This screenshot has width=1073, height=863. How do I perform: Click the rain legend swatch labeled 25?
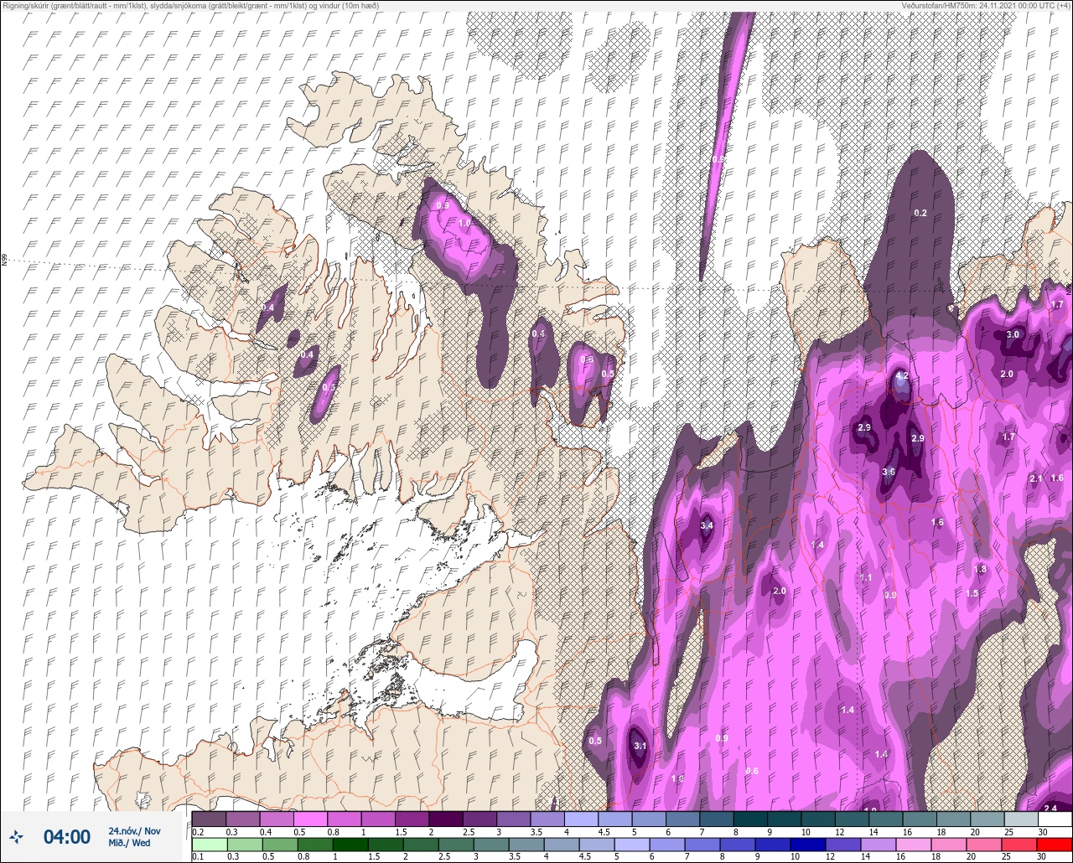(1020, 845)
